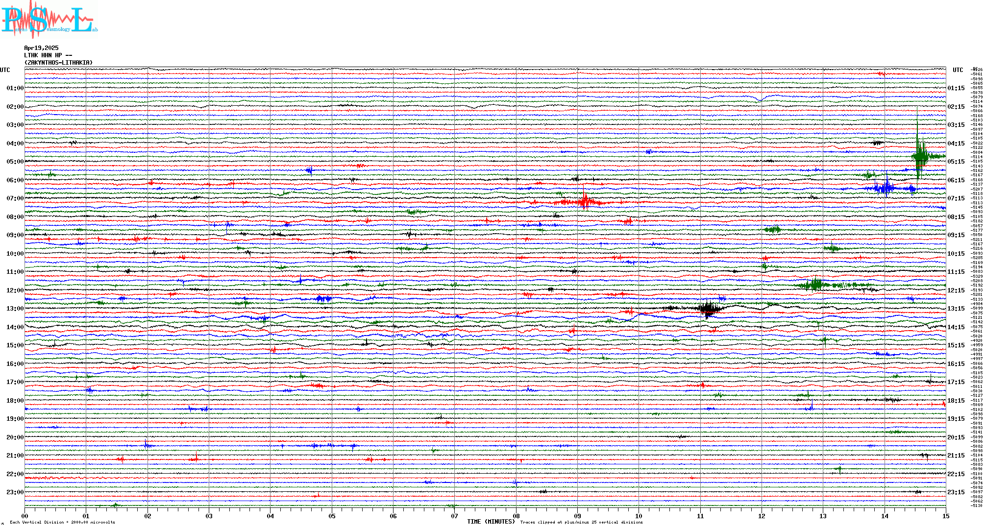Select the 23:00 hour label on left

15,492
